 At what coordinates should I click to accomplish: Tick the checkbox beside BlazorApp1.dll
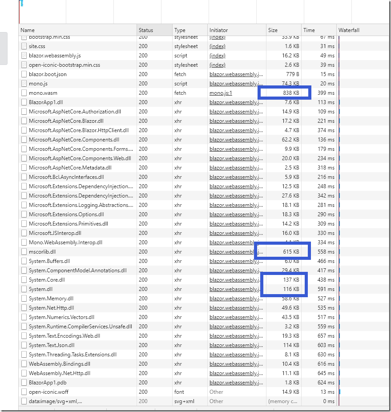(x=23, y=102)
